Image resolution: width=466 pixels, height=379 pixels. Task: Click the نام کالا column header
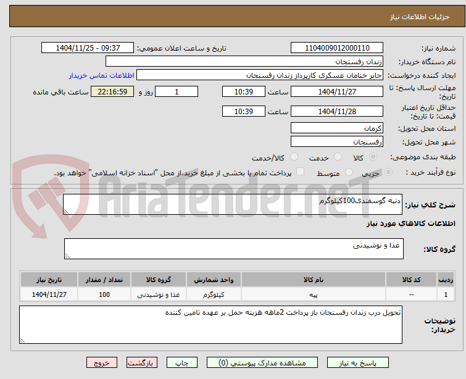coord(314,280)
